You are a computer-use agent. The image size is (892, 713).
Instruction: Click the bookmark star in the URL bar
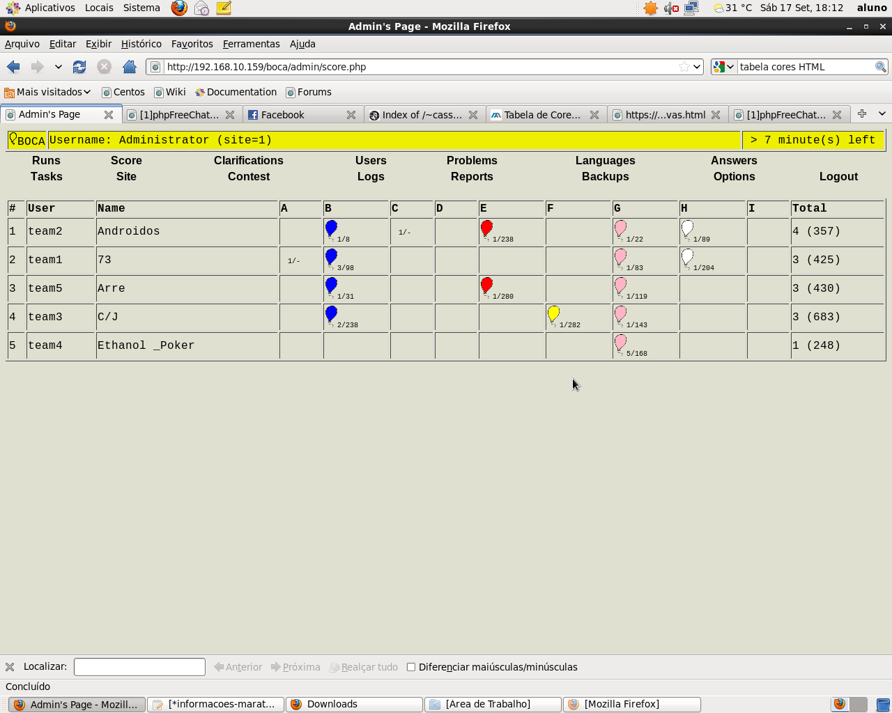(684, 67)
